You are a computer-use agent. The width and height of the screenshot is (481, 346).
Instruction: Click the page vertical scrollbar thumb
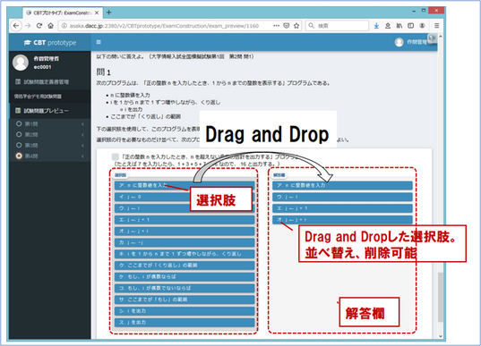(440, 297)
